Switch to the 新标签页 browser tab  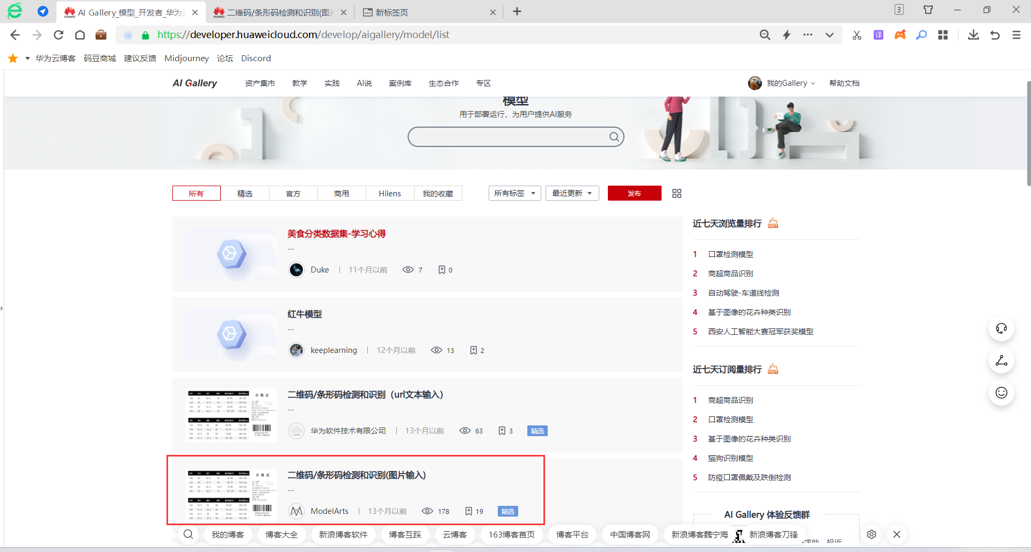coord(391,12)
